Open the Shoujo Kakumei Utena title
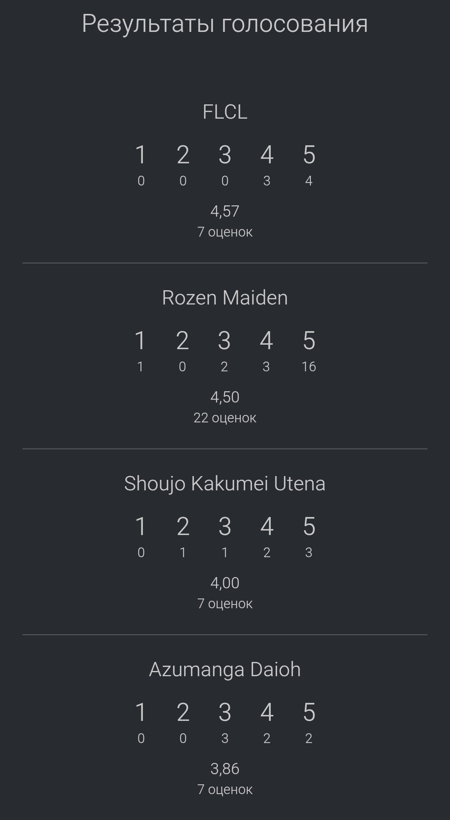This screenshot has width=450, height=820. click(225, 484)
